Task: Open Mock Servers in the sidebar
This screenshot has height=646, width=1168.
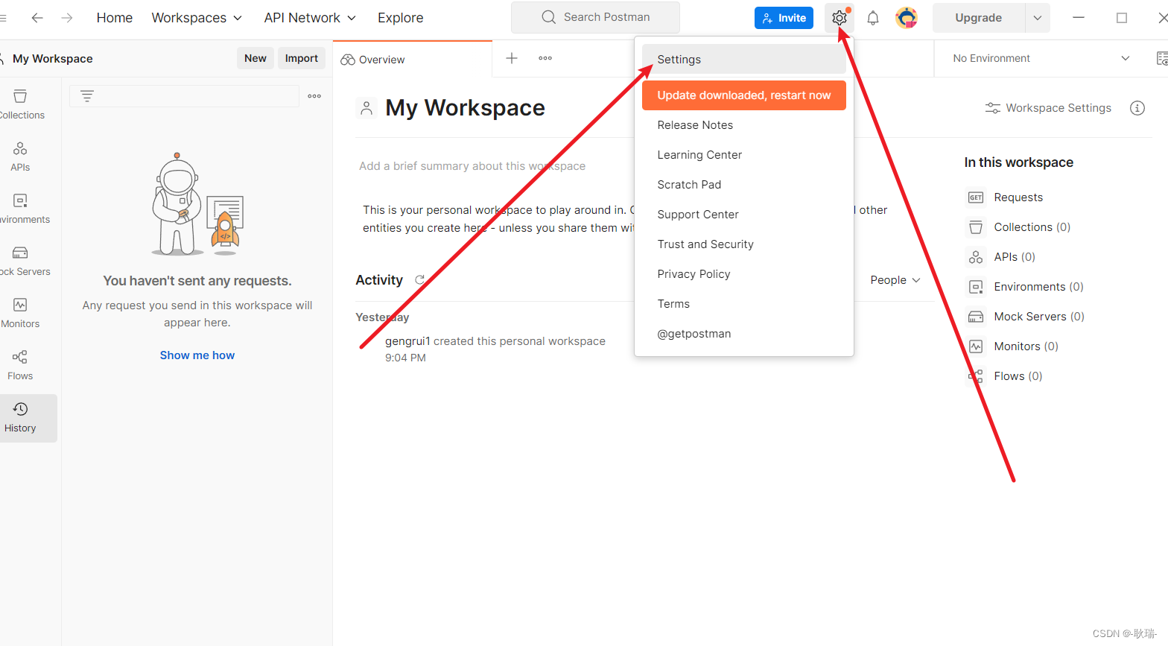Action: [x=21, y=261]
